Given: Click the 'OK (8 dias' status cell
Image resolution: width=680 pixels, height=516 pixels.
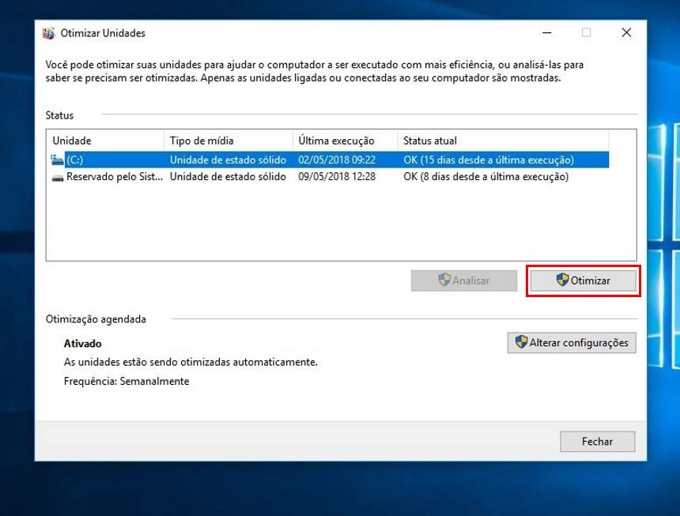Looking at the screenshot, I should [x=485, y=177].
